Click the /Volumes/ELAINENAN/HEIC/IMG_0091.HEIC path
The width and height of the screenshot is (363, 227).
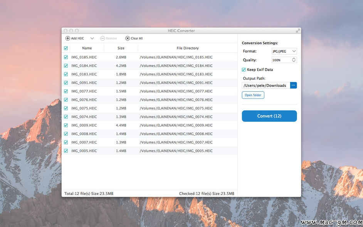(176, 83)
